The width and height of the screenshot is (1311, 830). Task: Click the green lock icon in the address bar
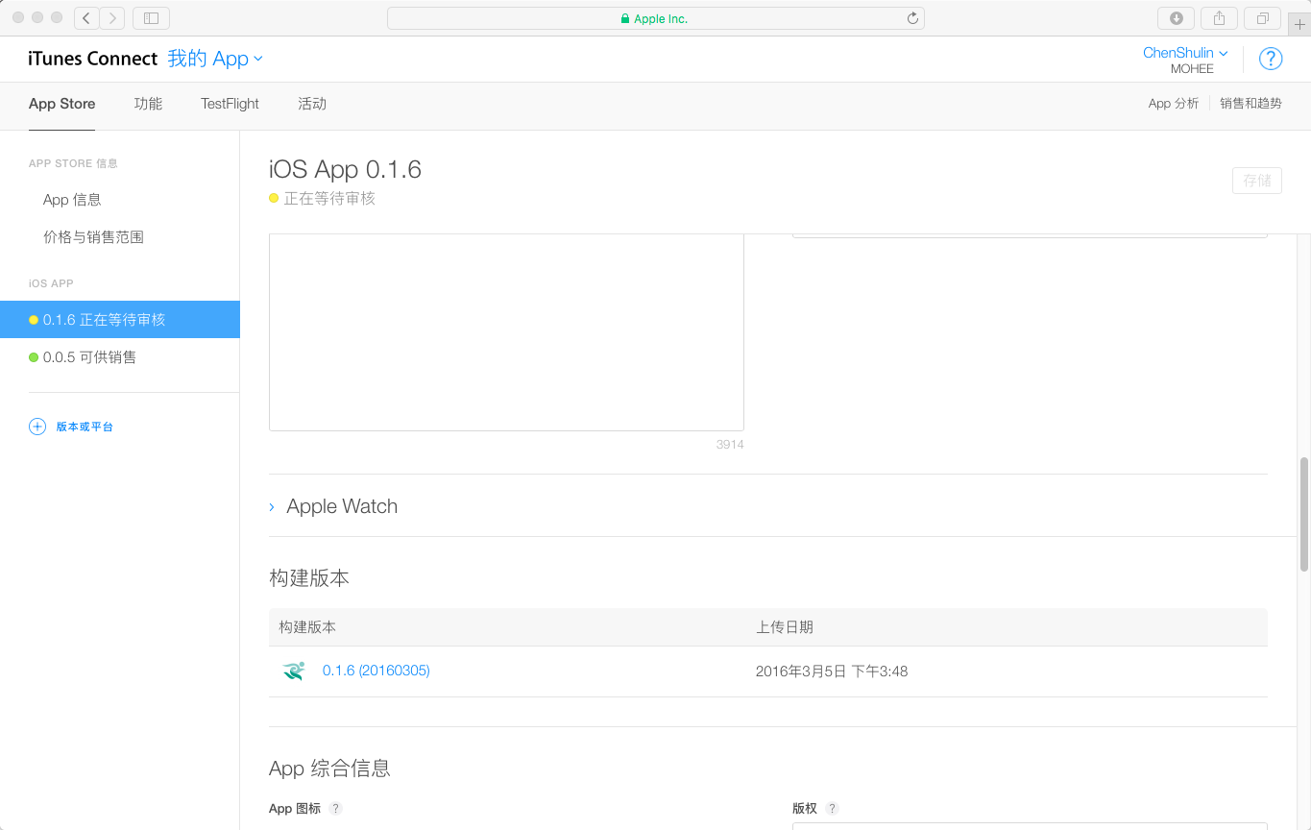click(625, 18)
